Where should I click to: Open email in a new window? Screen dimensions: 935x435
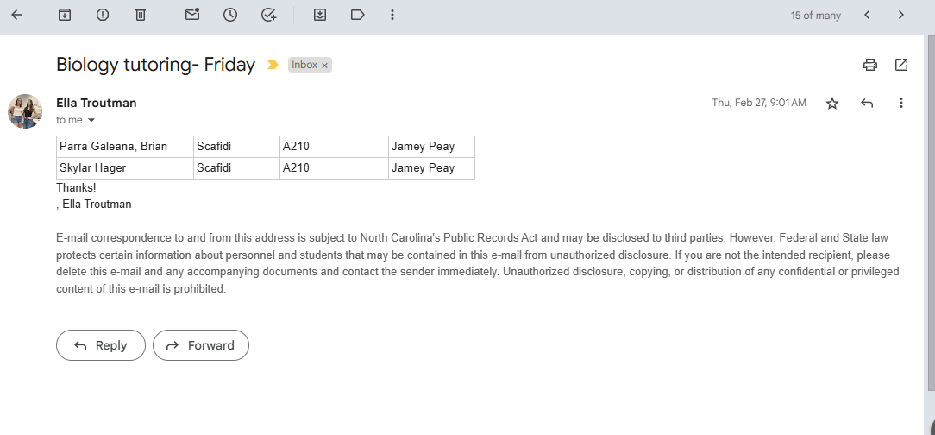point(901,65)
